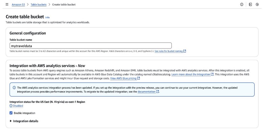Open the documentation link in the notice

point(147,92)
